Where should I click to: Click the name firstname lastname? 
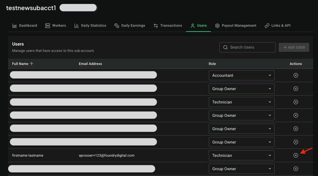coord(28,156)
